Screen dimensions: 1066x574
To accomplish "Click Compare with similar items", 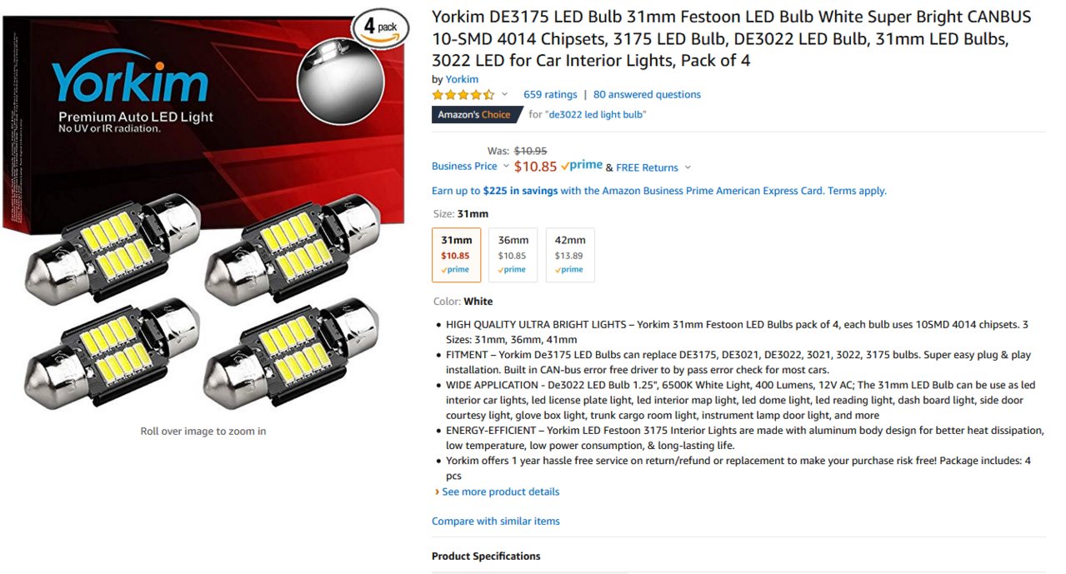I will pos(496,522).
